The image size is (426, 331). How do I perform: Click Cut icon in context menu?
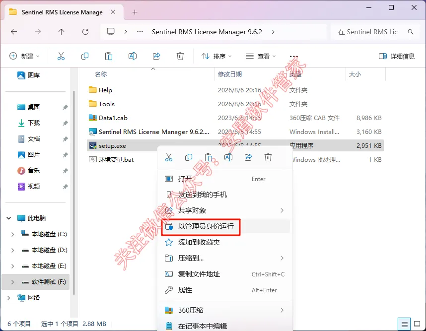169,157
